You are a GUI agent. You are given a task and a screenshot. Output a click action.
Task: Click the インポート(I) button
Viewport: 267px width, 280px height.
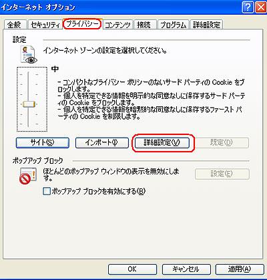(x=102, y=142)
